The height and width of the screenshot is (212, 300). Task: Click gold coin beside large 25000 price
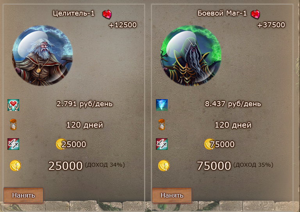tap(15, 166)
